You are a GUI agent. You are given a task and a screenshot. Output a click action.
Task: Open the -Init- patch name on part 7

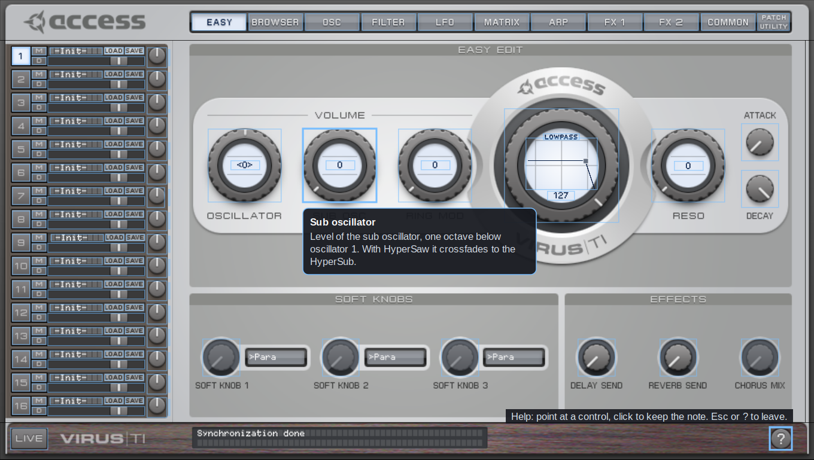(76, 191)
